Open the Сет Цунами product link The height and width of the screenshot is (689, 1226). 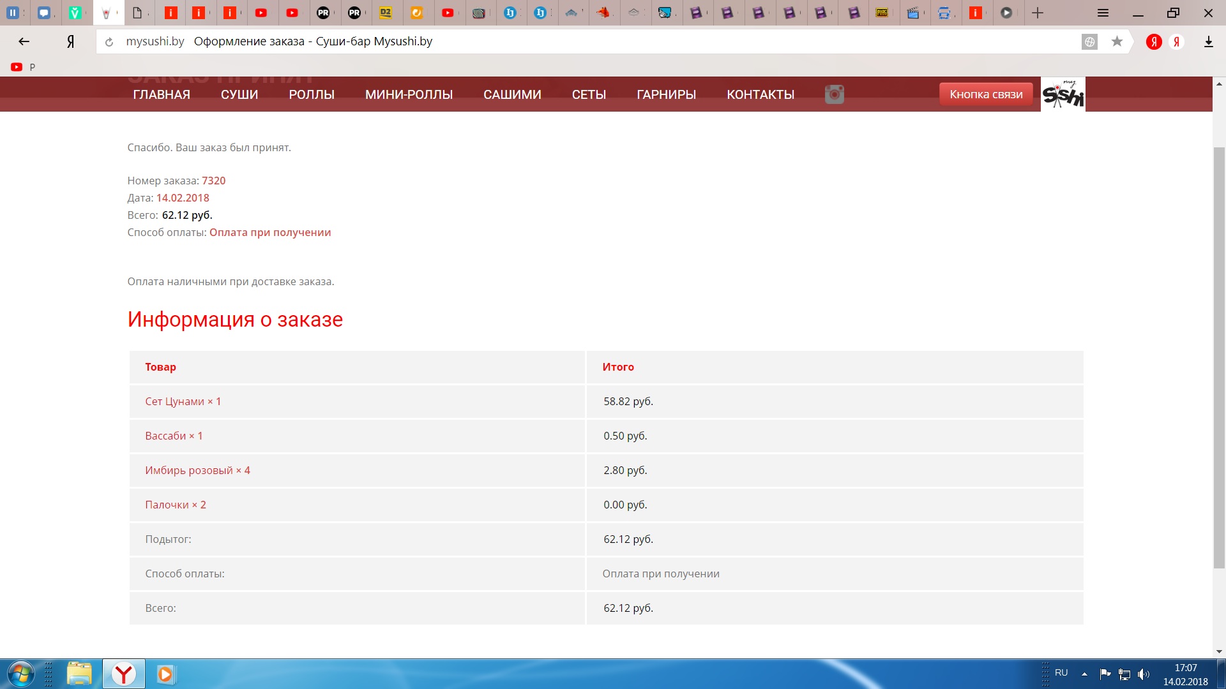tap(175, 401)
